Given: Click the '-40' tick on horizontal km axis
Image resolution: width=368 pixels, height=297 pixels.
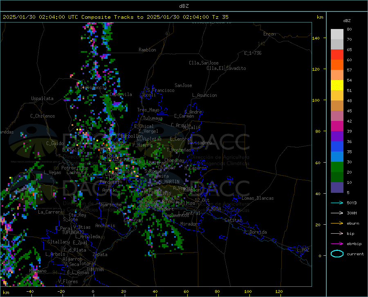Looking at the screenshot, I should click(x=30, y=291).
